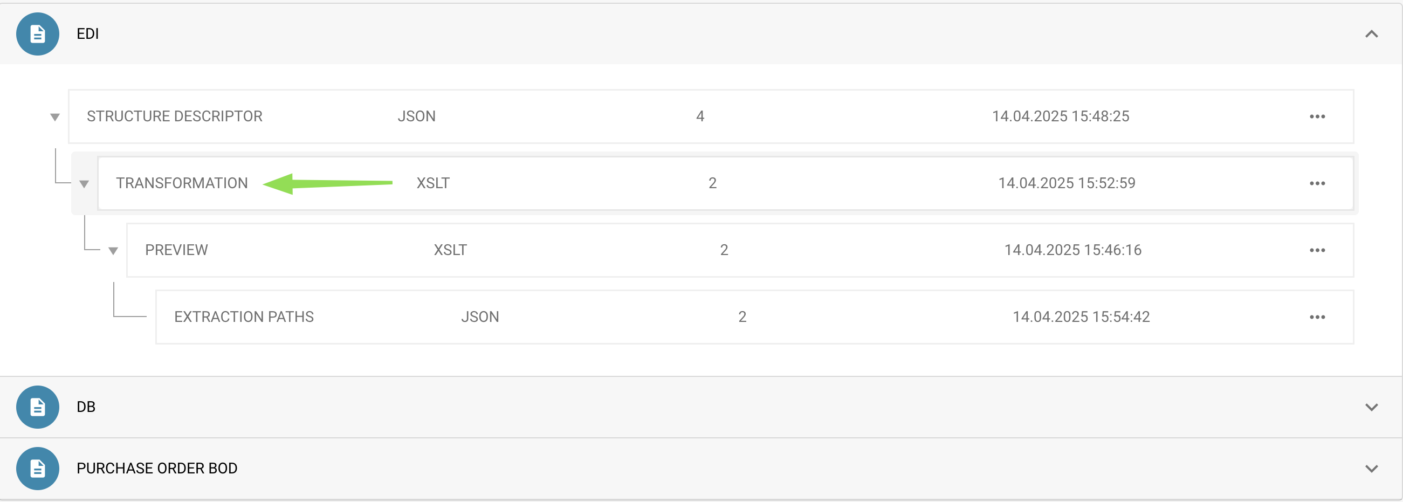Select the Transformation row label
The width and height of the screenshot is (1403, 502).
(181, 183)
